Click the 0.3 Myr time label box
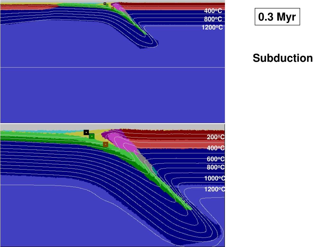The height and width of the screenshot is (247, 329). click(x=277, y=17)
